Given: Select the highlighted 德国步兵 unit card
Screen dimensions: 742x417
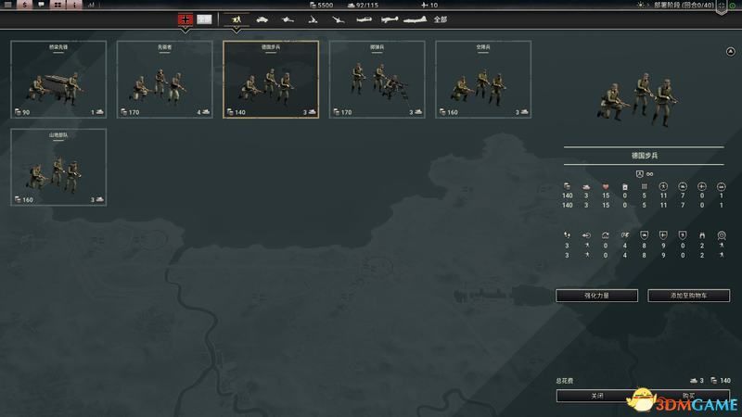Looking at the screenshot, I should click(x=271, y=80).
